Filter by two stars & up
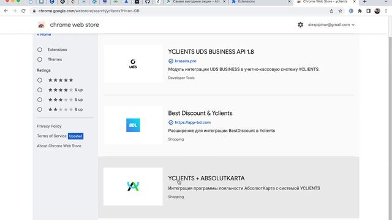The height and width of the screenshot is (220, 392). (x=40, y=109)
